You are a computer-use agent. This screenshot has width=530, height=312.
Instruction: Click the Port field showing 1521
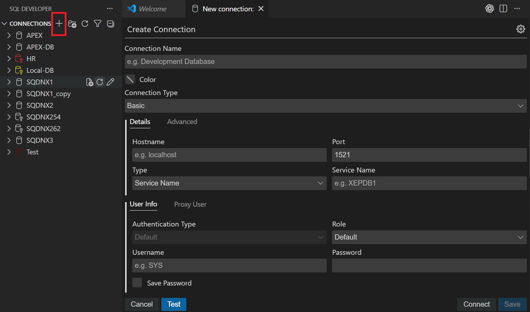pos(429,155)
